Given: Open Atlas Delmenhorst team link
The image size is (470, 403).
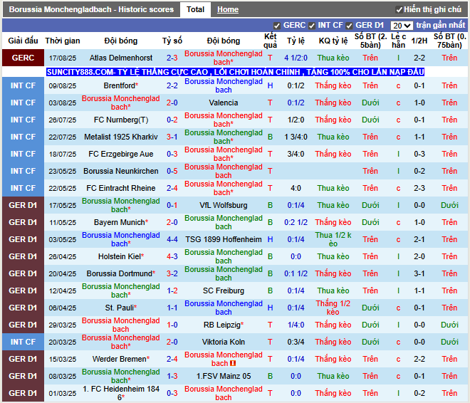Looking at the screenshot, I should click(121, 58).
